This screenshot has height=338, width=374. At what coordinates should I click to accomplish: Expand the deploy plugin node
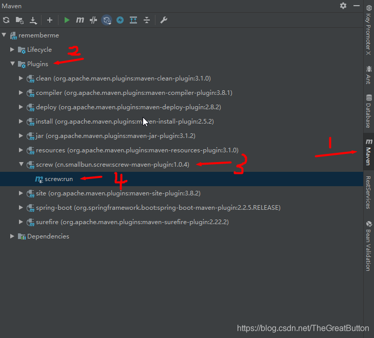21,107
